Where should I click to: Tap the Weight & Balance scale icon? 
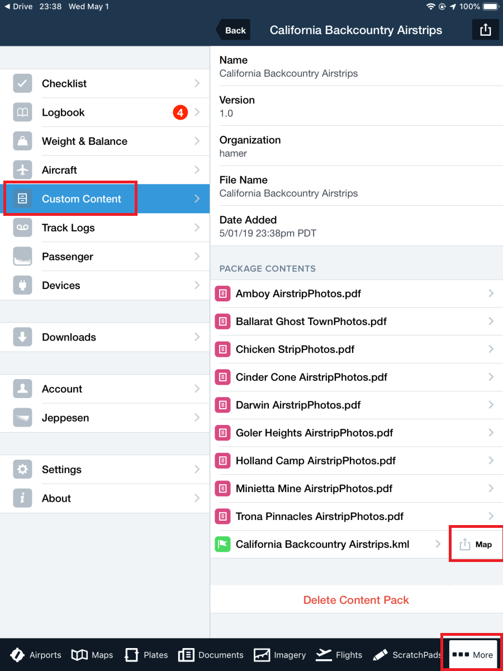(22, 141)
